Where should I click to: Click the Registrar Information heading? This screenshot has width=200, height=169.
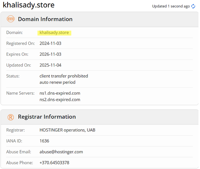click(x=47, y=117)
